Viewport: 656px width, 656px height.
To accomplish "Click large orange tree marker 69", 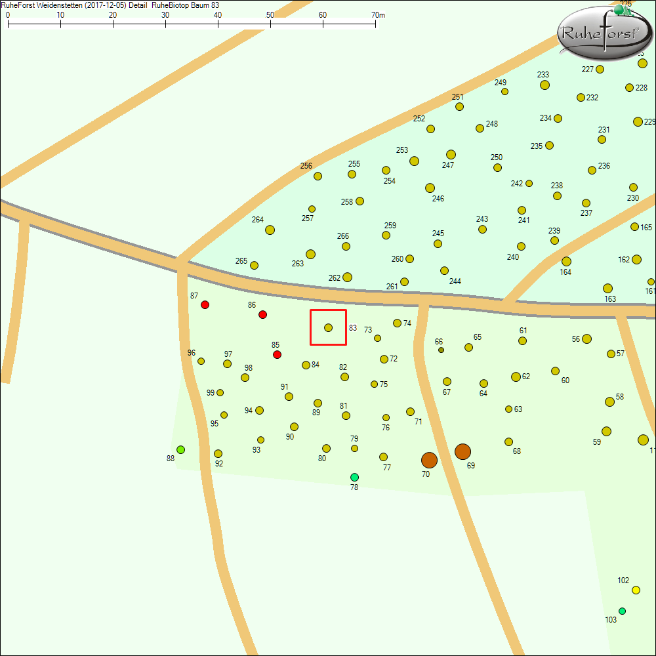I will [x=462, y=451].
